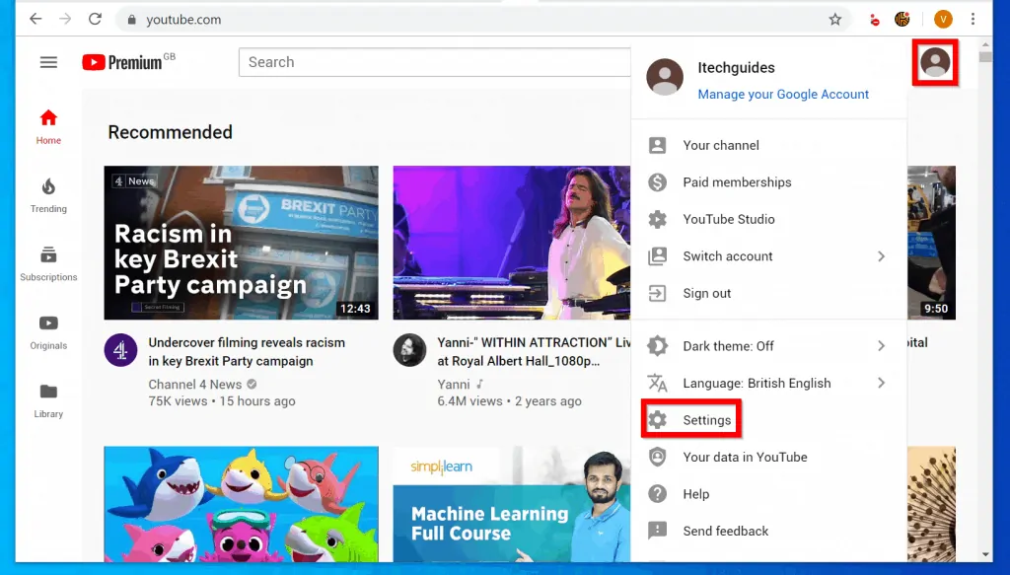1010x575 pixels.
Task: Click Sign out in the menu
Action: 707,293
